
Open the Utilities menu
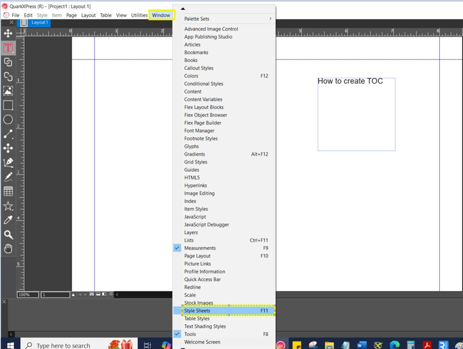139,15
